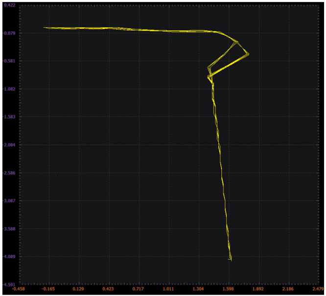Click the -3.087 y-axis tick label
This screenshot has width=326, height=296.
[8, 201]
